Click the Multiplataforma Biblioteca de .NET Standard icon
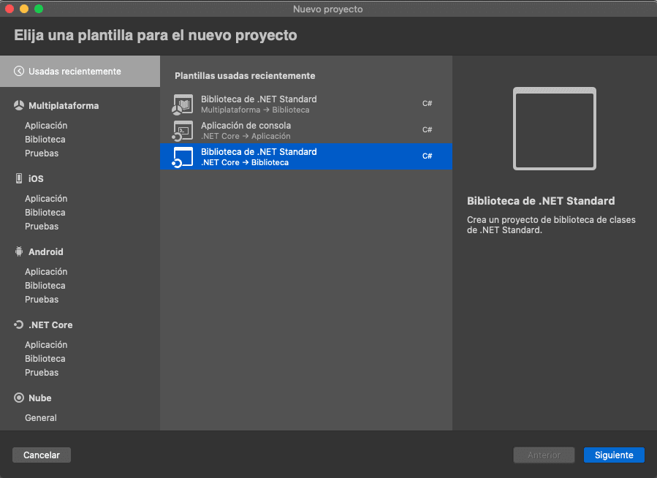657x478 pixels. tap(183, 105)
